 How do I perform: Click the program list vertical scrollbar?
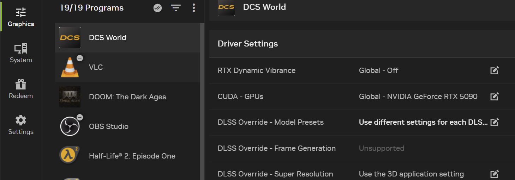[x=202, y=101]
